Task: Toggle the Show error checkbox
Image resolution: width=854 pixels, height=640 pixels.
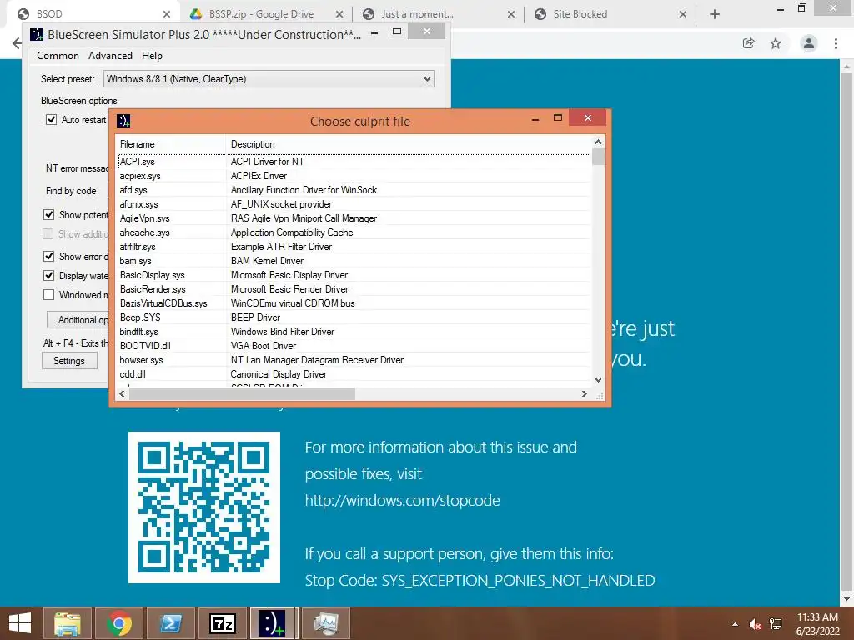Action: click(49, 257)
